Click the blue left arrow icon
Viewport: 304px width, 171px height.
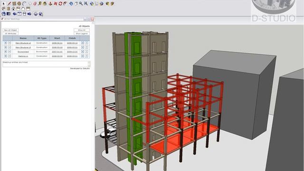pyautogui.click(x=15, y=14)
